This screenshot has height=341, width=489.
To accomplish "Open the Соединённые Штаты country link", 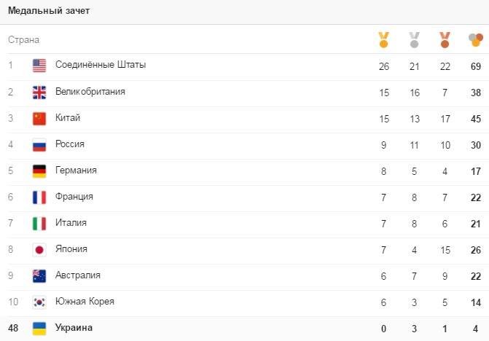I will point(101,65).
